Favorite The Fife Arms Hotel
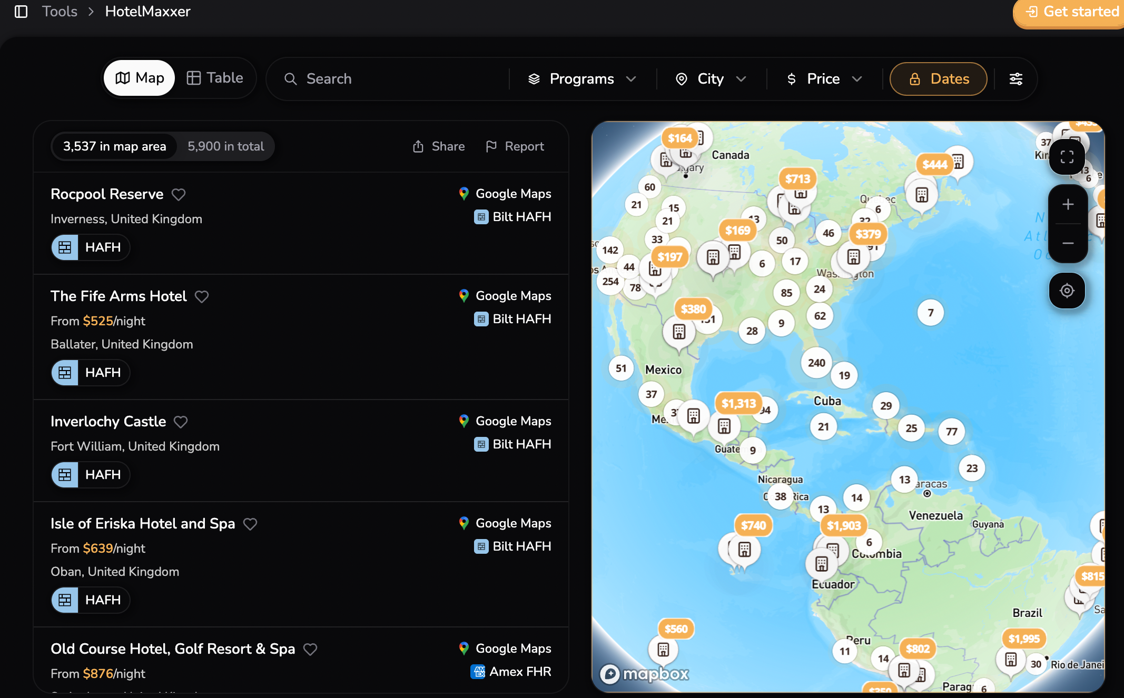This screenshot has width=1124, height=698. point(202,297)
